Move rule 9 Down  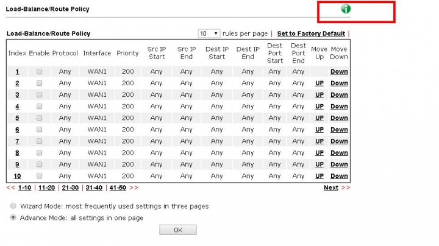[x=339, y=164]
